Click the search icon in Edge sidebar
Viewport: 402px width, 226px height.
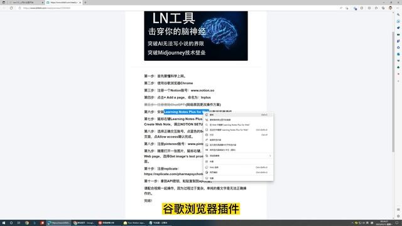pos(398,14)
